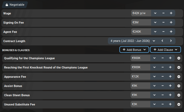Decrease the Signing On Fee amount
184x112 pixels.
pos(163,22)
